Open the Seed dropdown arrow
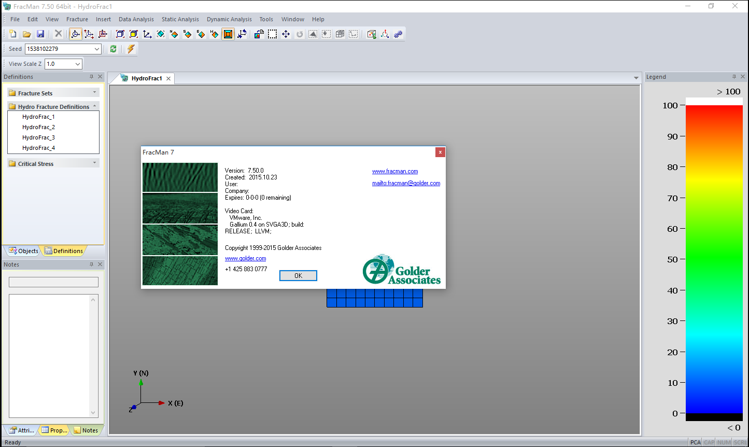This screenshot has width=749, height=447. [97, 49]
